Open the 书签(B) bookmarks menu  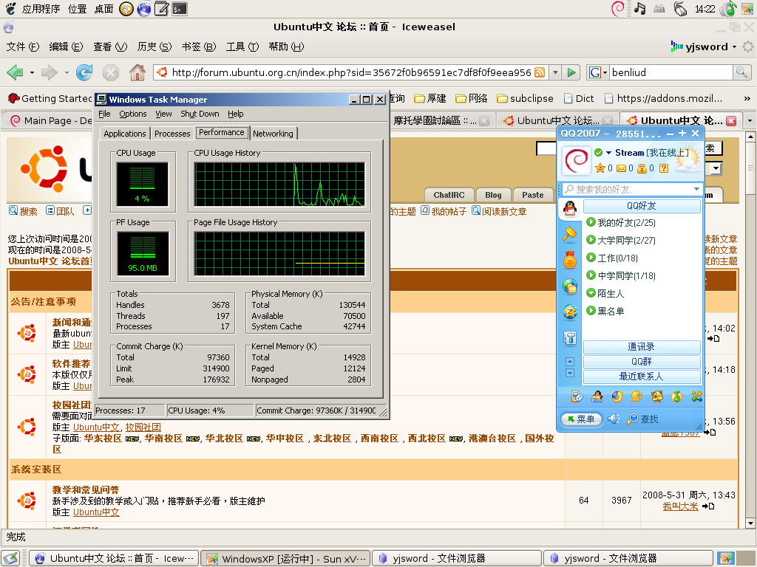[198, 47]
